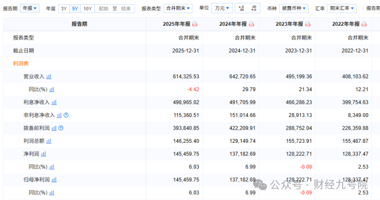The width and height of the screenshot is (380, 200).
Task: Click the 利息净收入 value 498,965.02
Action: click(186, 102)
